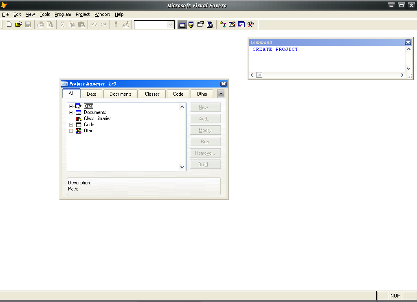Click the Run button in Project Manager
This screenshot has width=417, height=302.
point(205,142)
